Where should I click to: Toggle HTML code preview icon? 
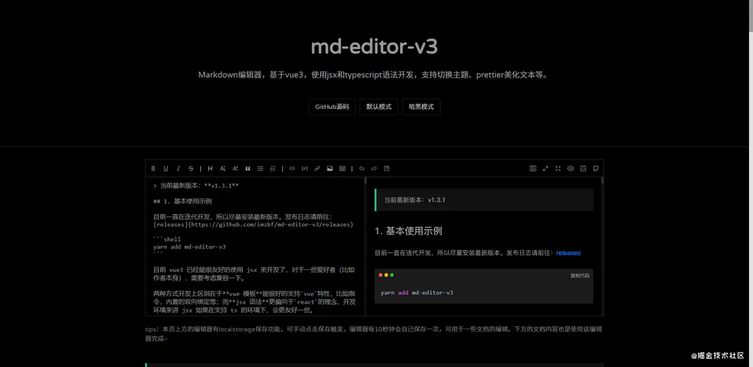click(583, 168)
